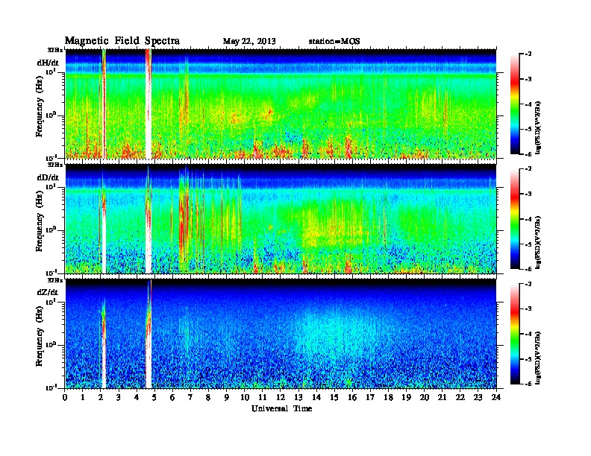Click the "32Hz" mark atop the dZ/dt panel
Image resolution: width=591 pixels, height=456 pixels.
[55, 280]
